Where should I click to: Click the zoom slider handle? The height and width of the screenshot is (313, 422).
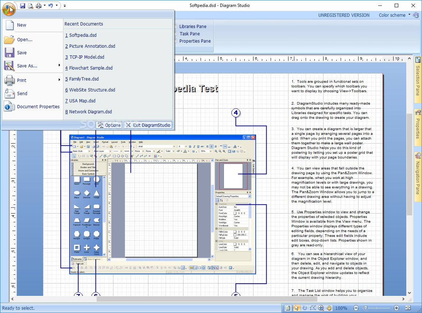click(x=365, y=308)
